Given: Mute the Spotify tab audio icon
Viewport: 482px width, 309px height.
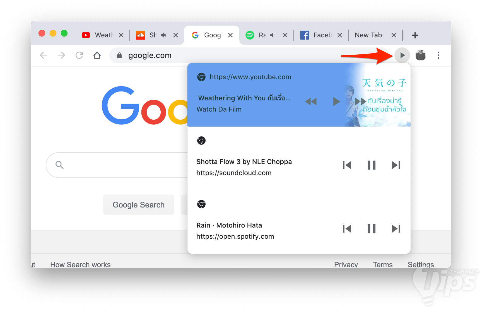Looking at the screenshot, I should pos(273,35).
